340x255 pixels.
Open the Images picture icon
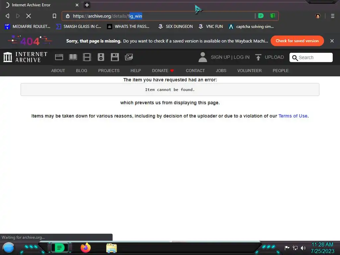(x=129, y=57)
